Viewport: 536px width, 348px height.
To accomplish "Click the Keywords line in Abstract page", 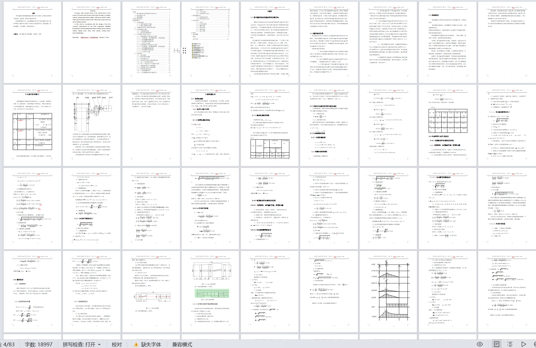I will 91,37.
